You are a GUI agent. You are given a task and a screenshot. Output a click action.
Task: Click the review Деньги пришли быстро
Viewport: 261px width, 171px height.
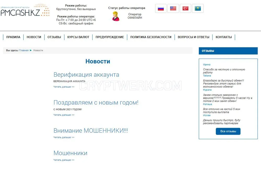(222, 122)
